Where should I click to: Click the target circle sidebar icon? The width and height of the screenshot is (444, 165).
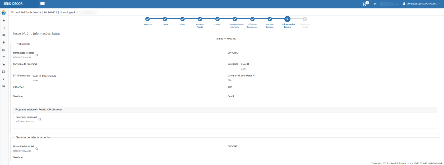(4, 42)
